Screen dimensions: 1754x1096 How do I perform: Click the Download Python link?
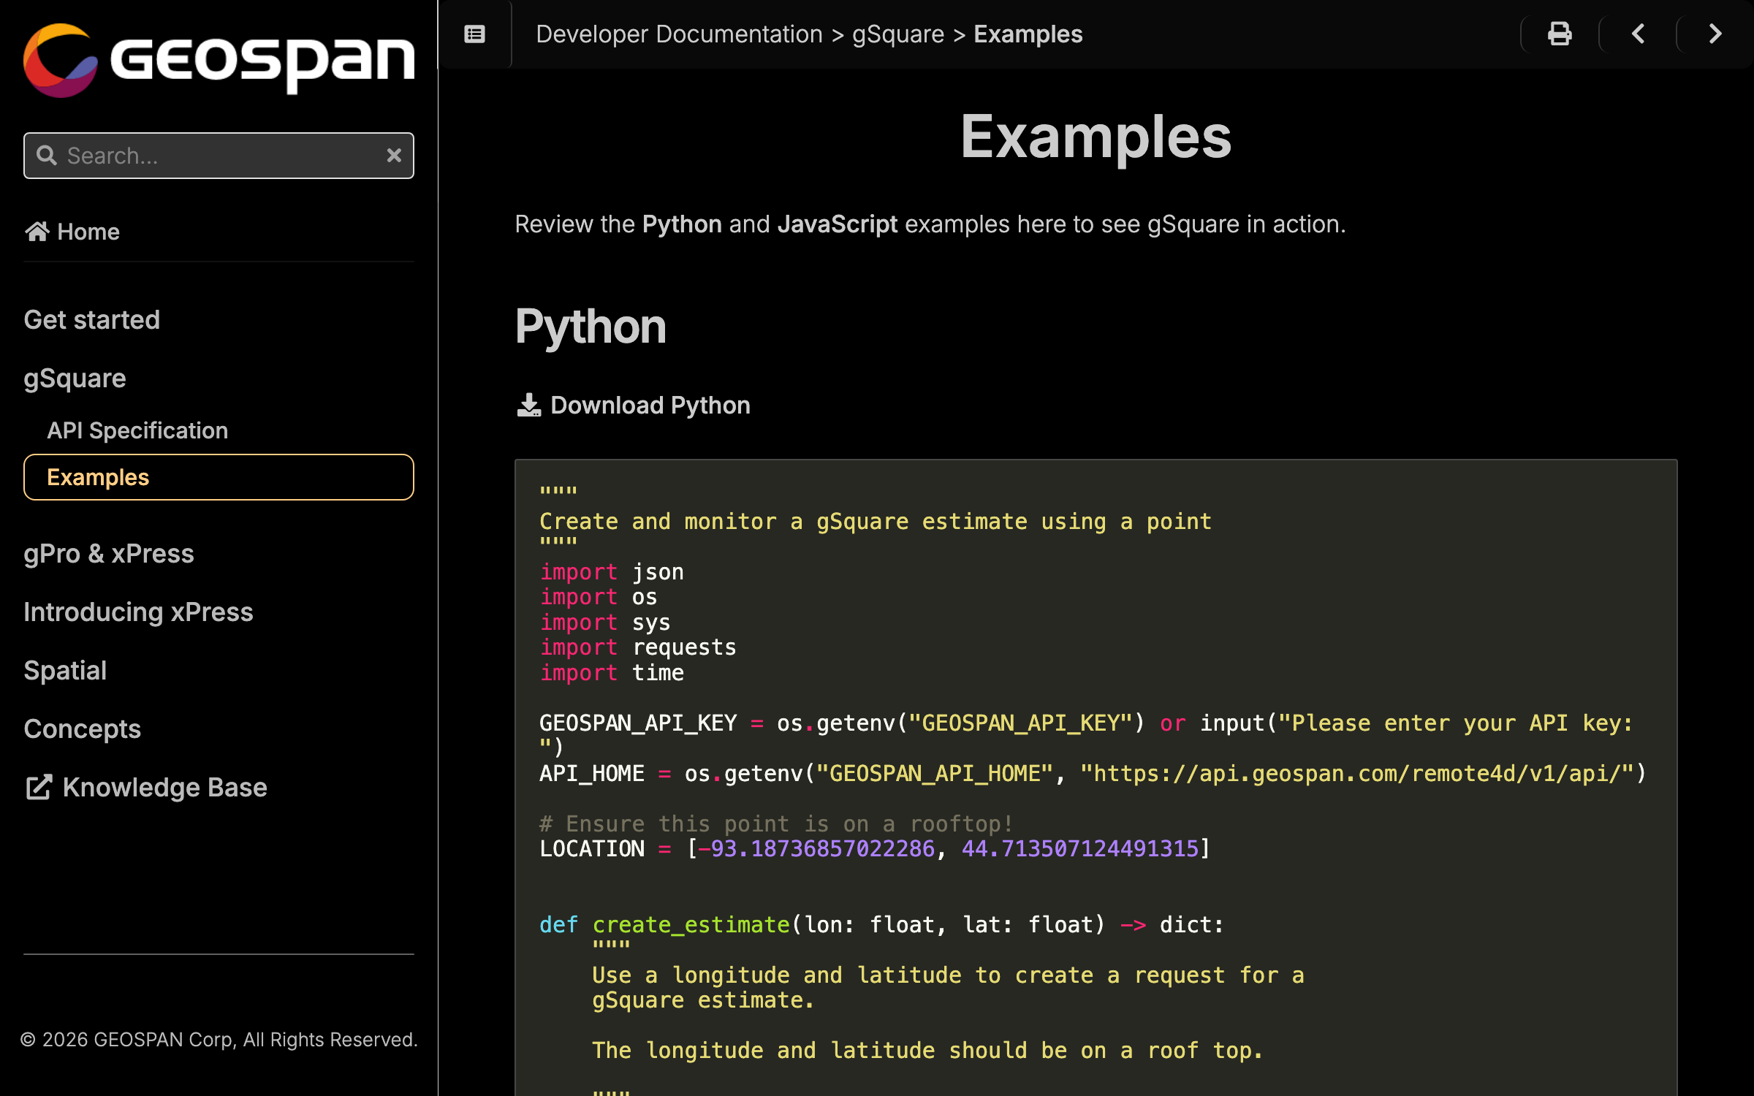[634, 405]
